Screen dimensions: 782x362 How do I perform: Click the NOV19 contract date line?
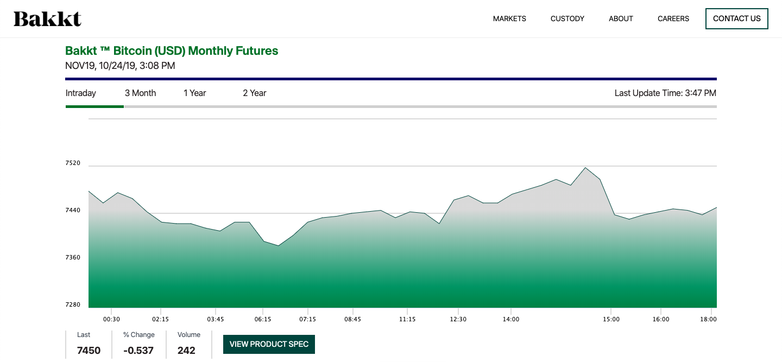120,66
